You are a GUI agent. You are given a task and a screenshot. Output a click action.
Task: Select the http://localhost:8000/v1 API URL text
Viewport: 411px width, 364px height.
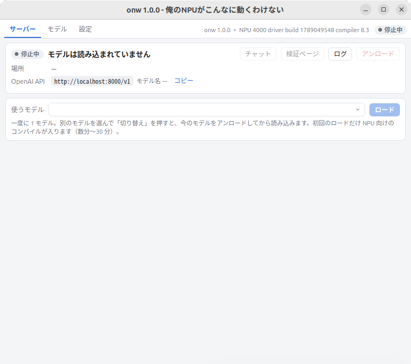(x=92, y=81)
